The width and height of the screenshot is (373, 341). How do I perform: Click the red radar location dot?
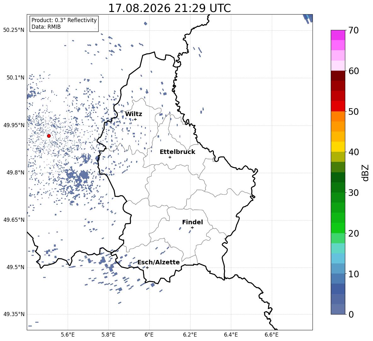[x=49, y=136]
